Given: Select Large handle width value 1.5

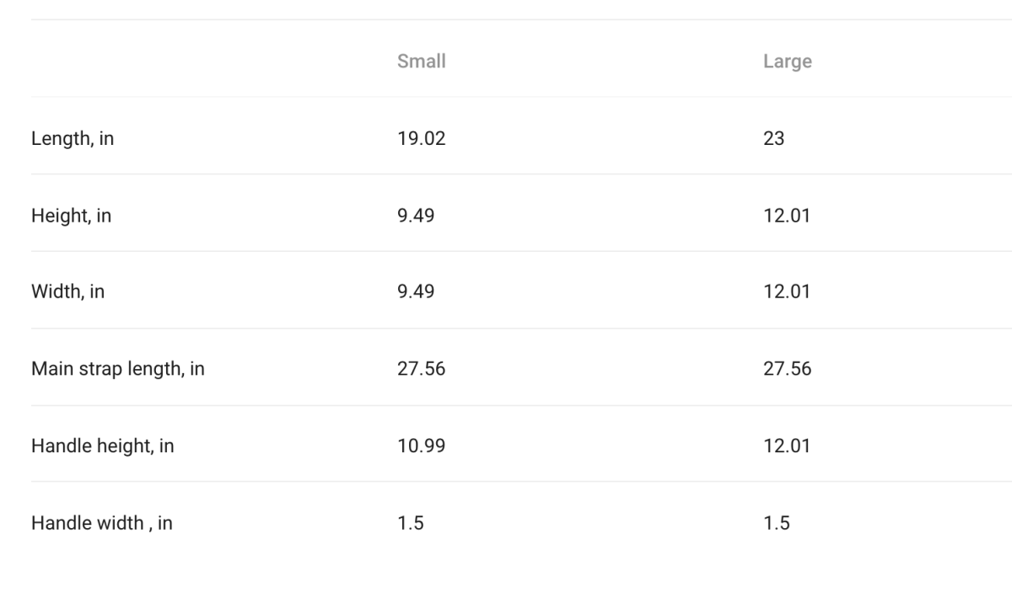Looking at the screenshot, I should click(776, 523).
